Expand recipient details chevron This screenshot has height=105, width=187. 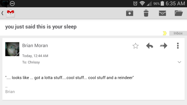(x=179, y=62)
